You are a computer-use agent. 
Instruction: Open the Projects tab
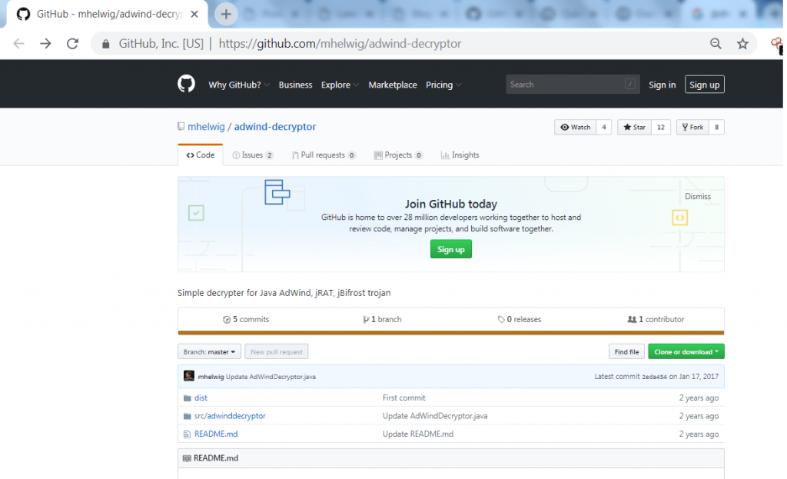click(399, 155)
